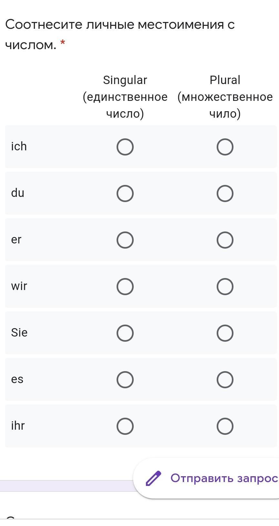
Task: Click the Plural column header
Action: coord(225,97)
